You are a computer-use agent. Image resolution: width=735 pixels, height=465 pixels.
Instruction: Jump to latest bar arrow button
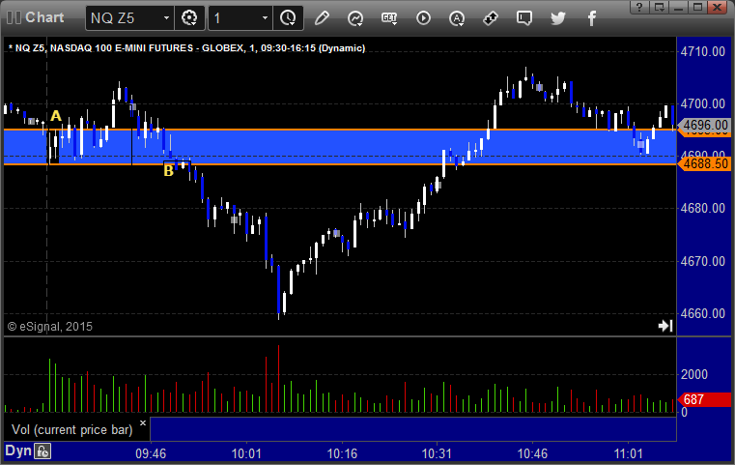click(x=665, y=326)
